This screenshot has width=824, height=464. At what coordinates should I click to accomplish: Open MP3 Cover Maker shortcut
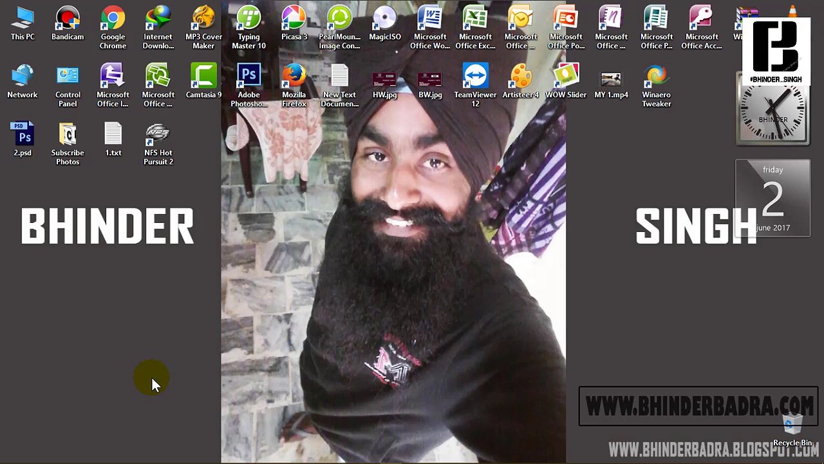(203, 28)
